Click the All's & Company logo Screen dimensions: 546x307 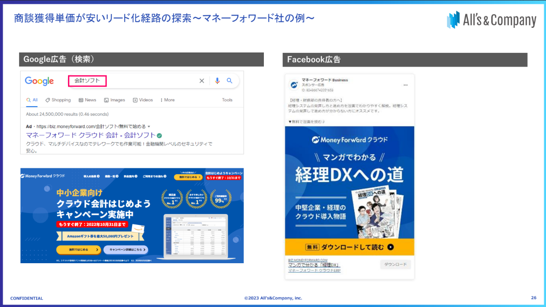point(491,20)
